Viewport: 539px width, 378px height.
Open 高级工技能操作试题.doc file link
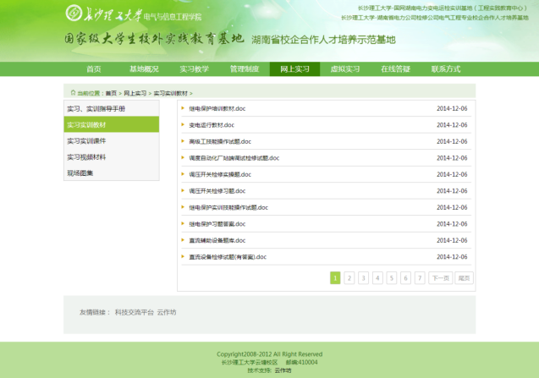click(220, 141)
